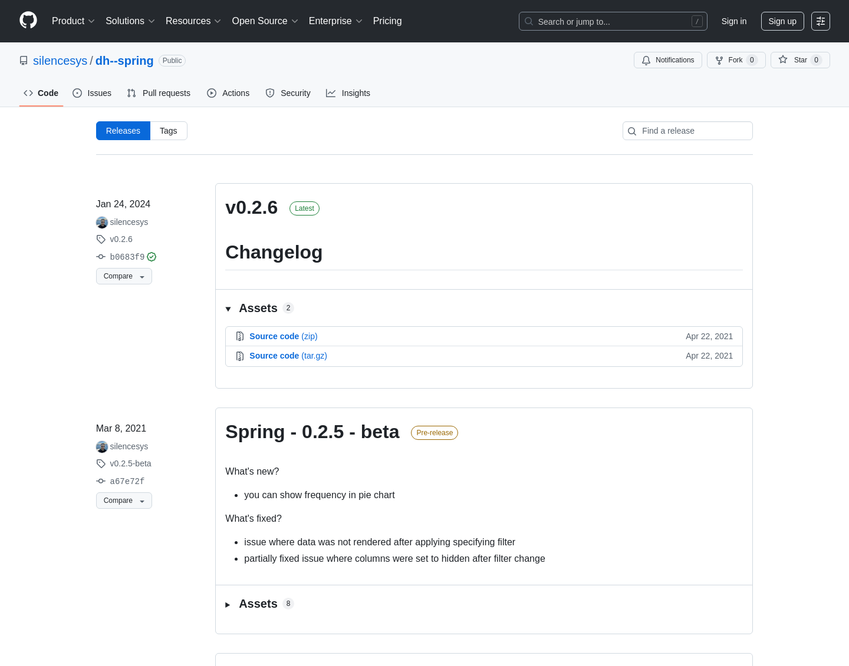The height and width of the screenshot is (666, 849).
Task: Click the zip file icon
Action: [x=240, y=336]
